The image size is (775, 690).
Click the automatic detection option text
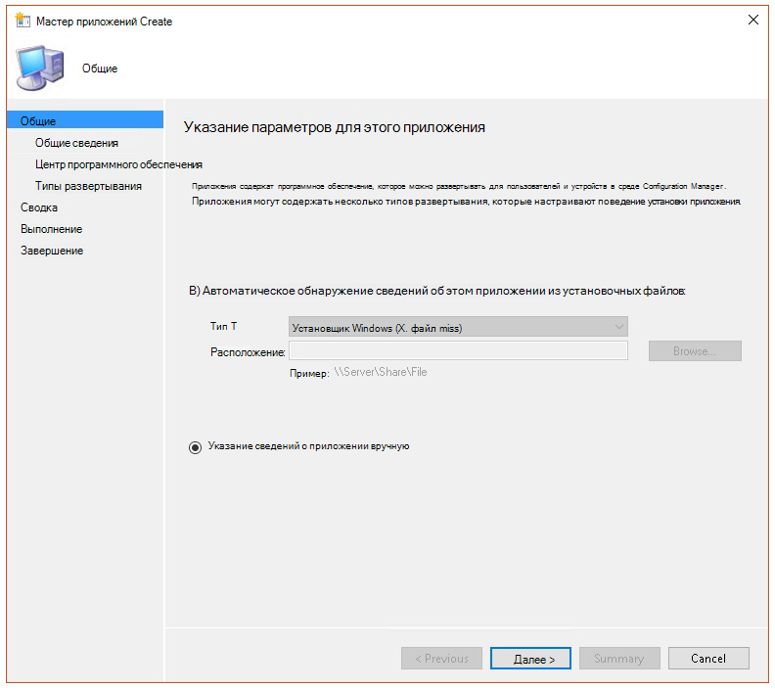[x=437, y=291]
